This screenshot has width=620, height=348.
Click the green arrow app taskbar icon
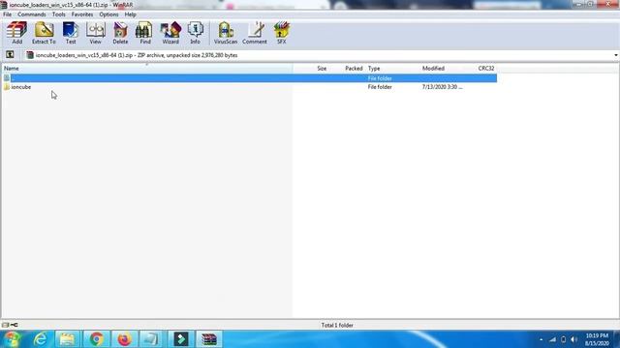(x=181, y=339)
